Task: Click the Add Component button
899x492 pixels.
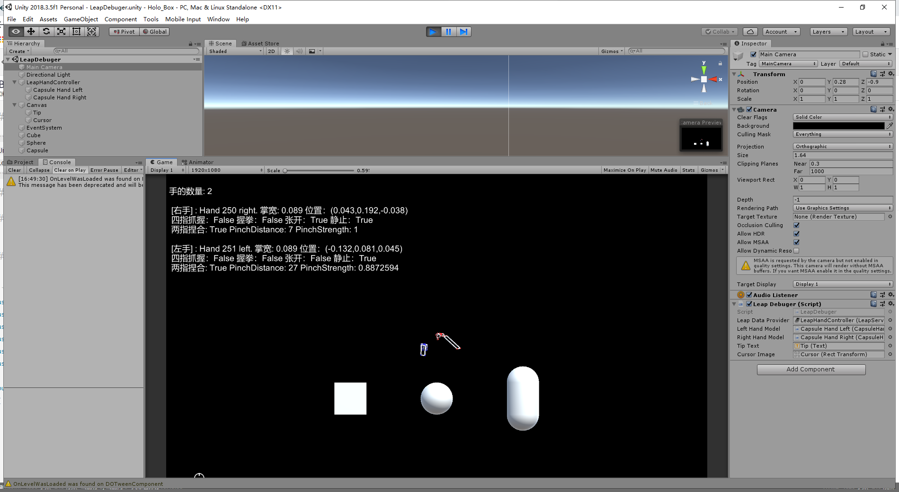Action: [811, 369]
